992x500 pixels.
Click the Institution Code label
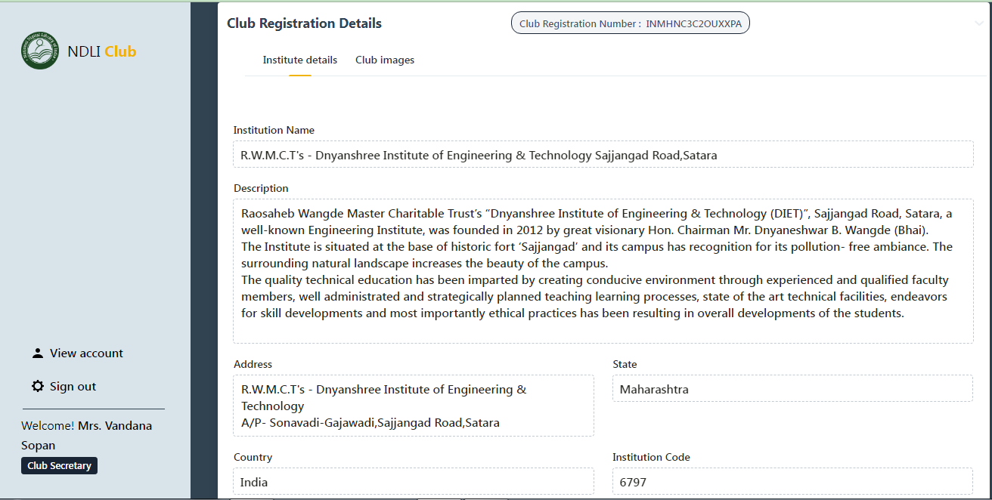tap(650, 457)
